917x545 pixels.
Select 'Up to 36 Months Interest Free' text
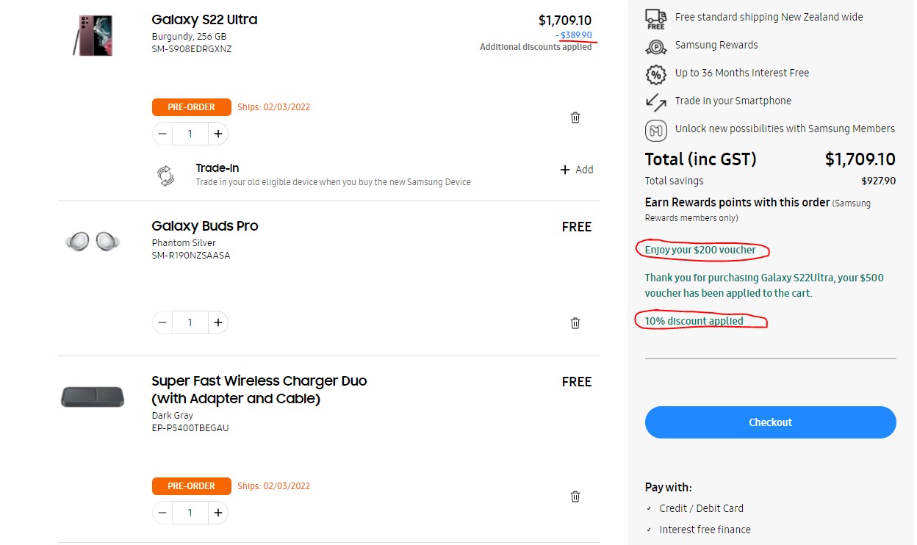[x=742, y=73]
